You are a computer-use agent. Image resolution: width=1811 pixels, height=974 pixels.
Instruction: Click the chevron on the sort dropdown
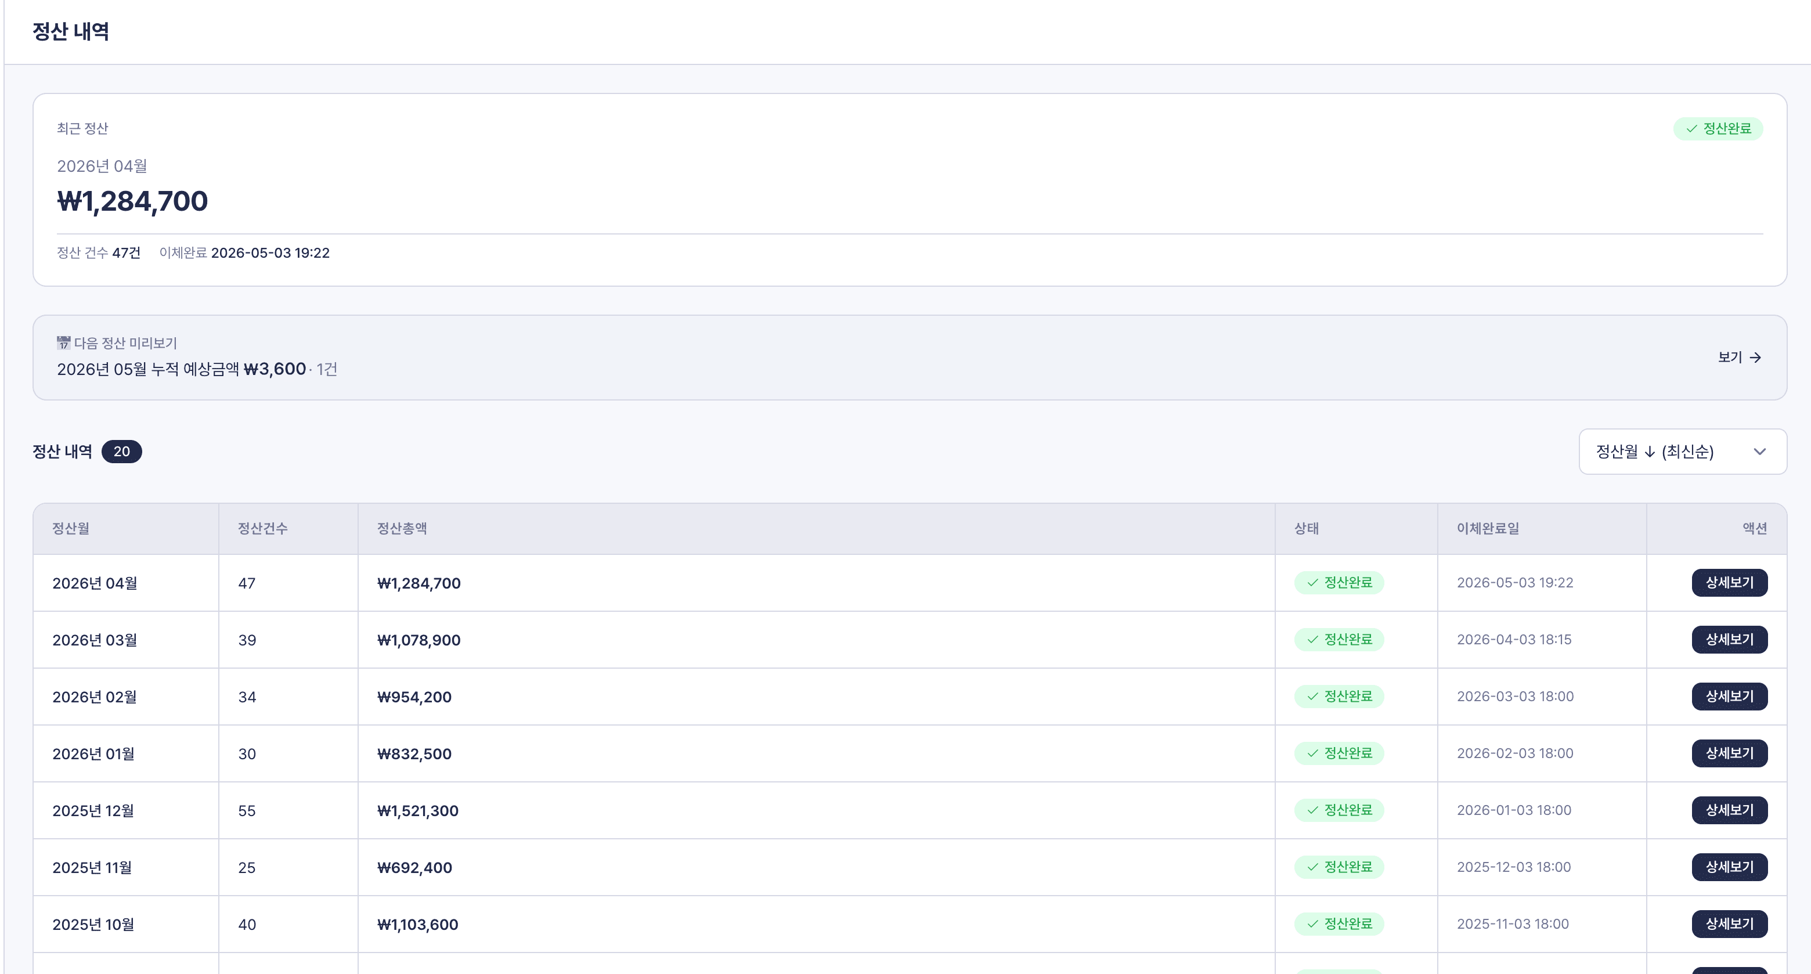1760,452
